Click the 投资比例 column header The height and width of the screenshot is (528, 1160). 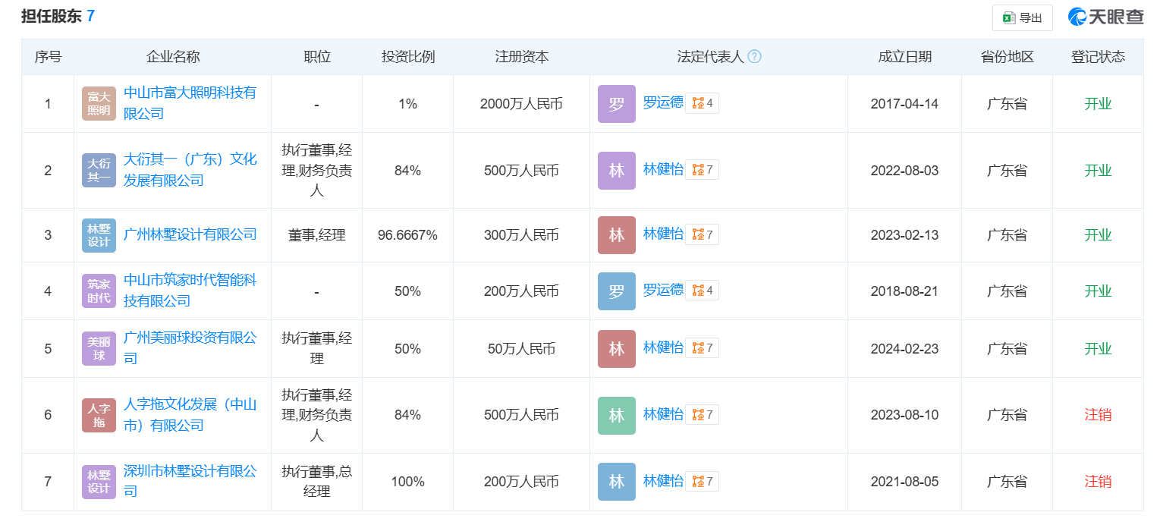[x=408, y=57]
